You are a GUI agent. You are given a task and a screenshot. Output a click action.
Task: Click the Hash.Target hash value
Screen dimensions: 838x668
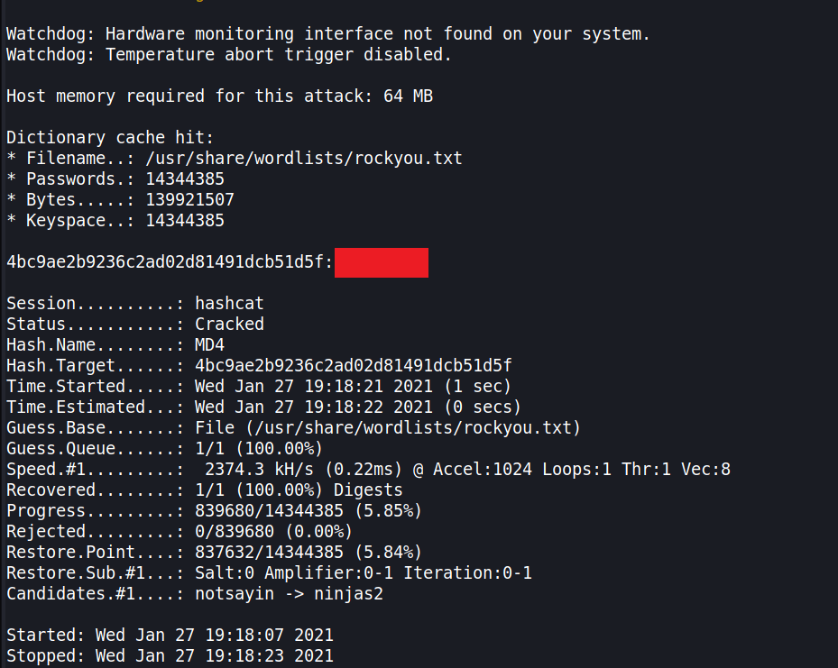point(354,365)
